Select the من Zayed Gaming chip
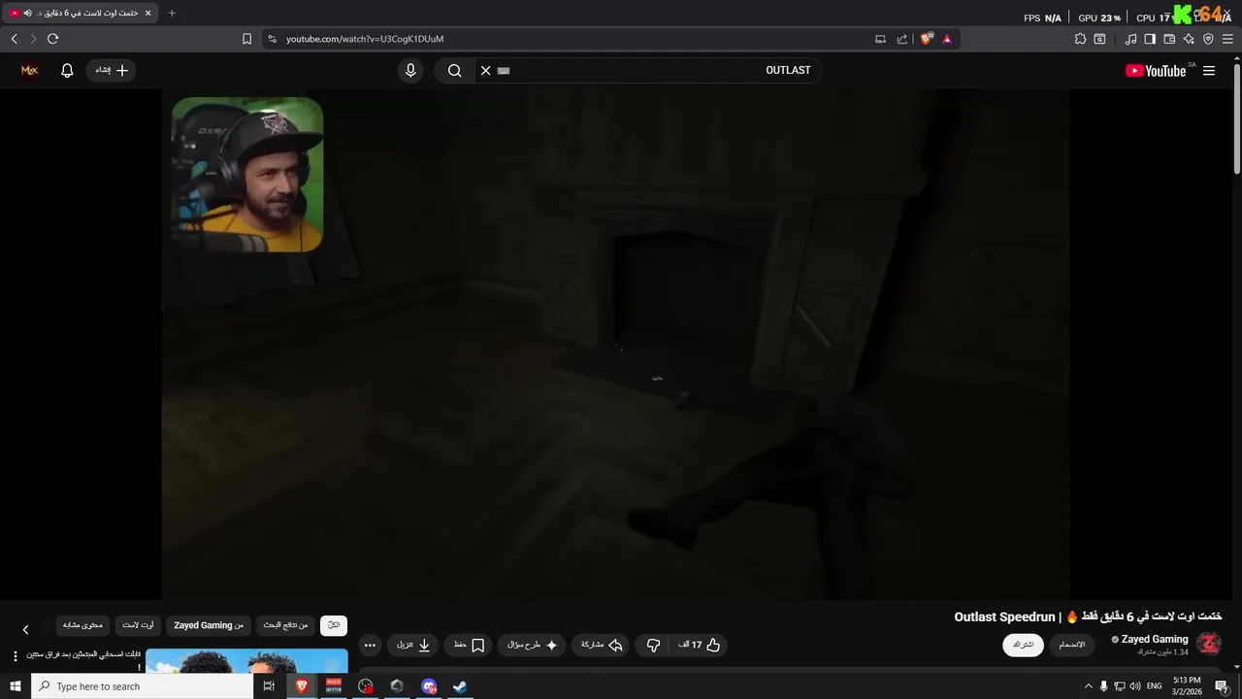This screenshot has height=699, width=1242. click(209, 625)
